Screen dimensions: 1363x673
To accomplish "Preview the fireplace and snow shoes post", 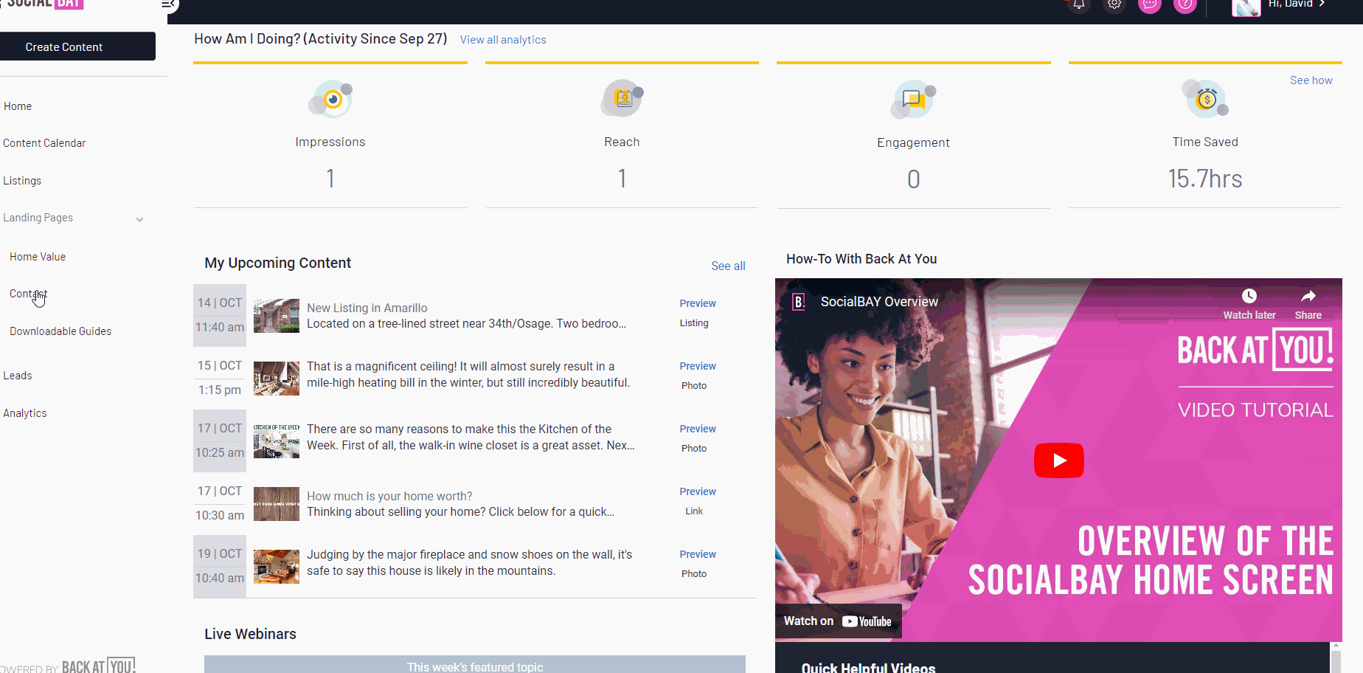I will 698,554.
